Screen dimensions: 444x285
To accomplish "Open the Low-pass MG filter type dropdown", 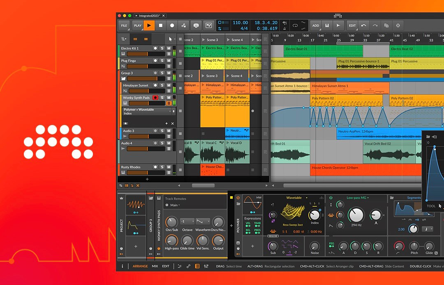I will tap(358, 198).
